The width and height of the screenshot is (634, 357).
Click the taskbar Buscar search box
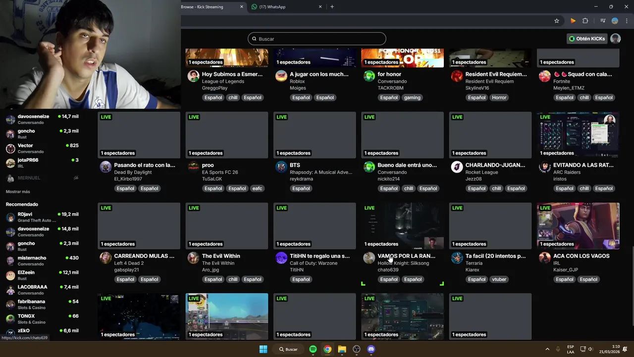pyautogui.click(x=288, y=349)
